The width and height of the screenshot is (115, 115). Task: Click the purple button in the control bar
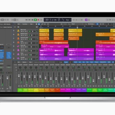pos(86,20)
